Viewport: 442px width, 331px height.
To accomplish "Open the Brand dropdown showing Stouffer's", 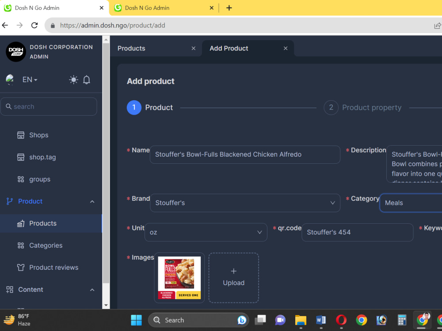I will 245,203.
